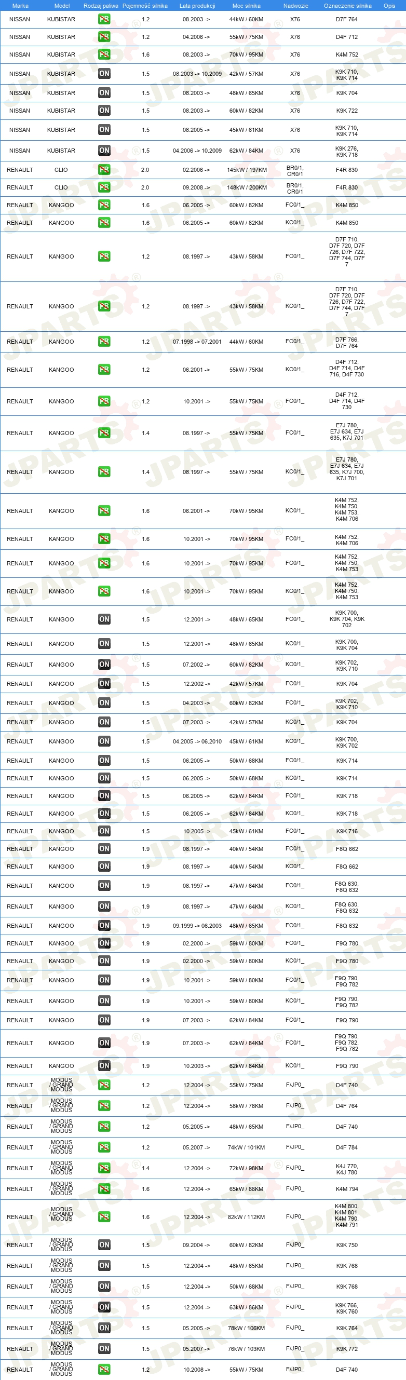
Task: Click diesel ON icon in Modus K9K 750 row
Action: (104, 1245)
